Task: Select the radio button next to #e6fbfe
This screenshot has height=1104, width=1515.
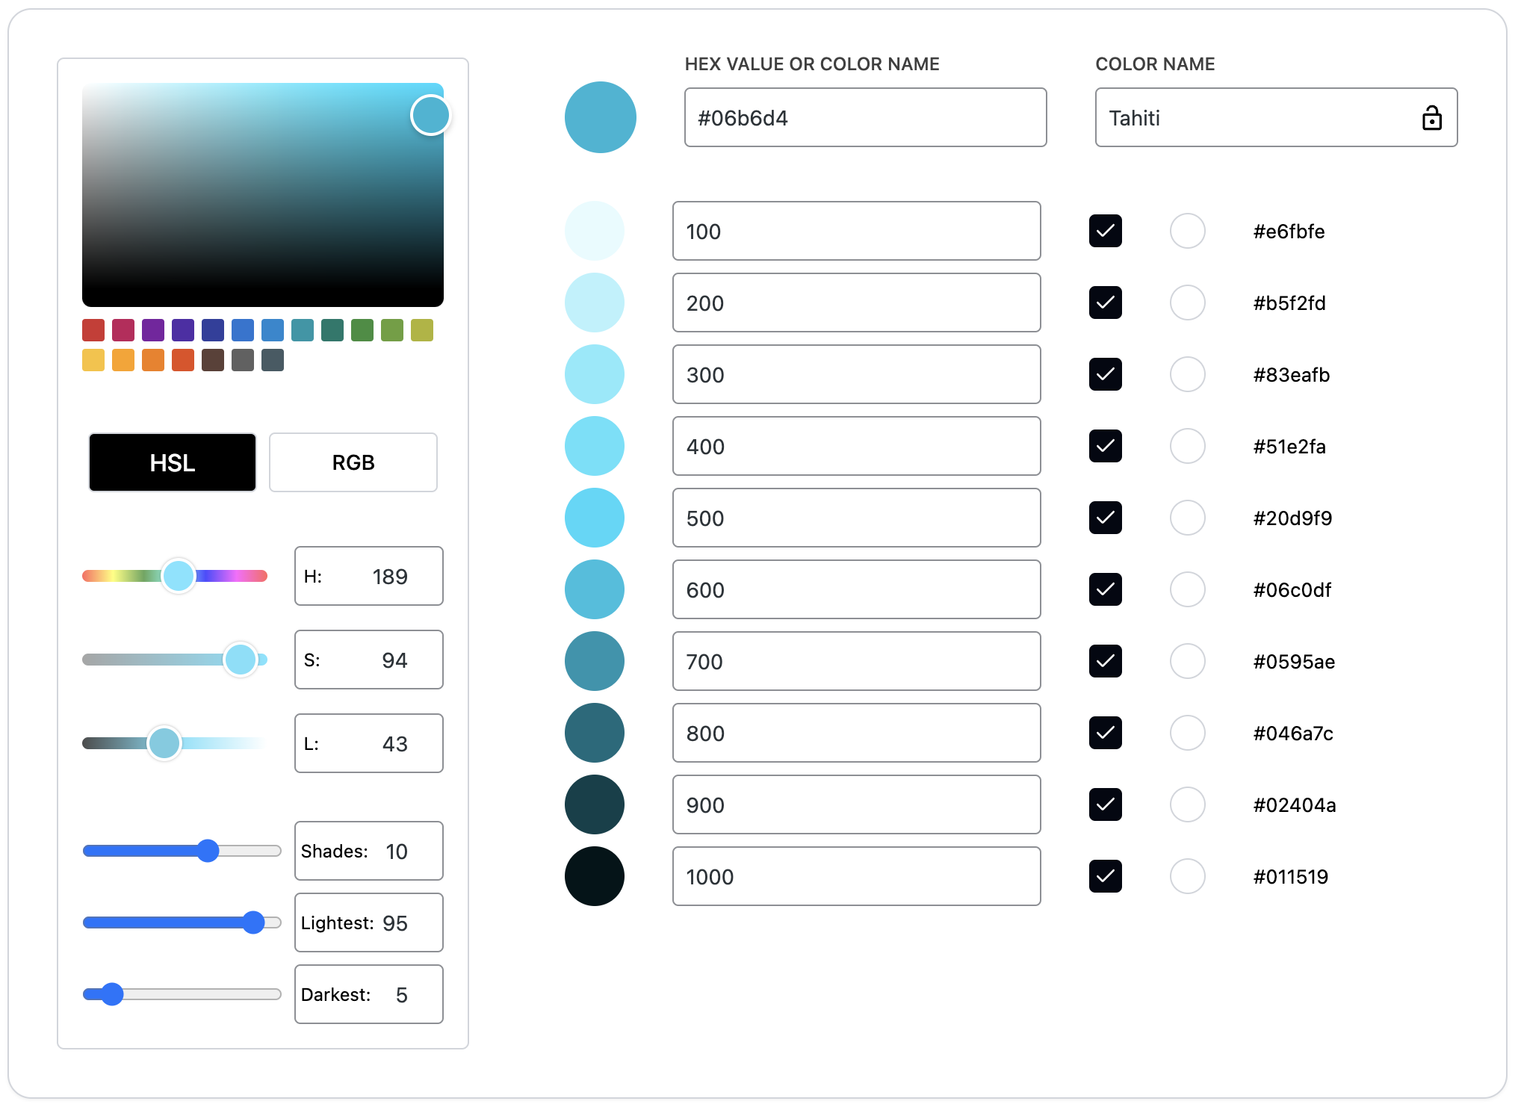Action: pos(1187,231)
